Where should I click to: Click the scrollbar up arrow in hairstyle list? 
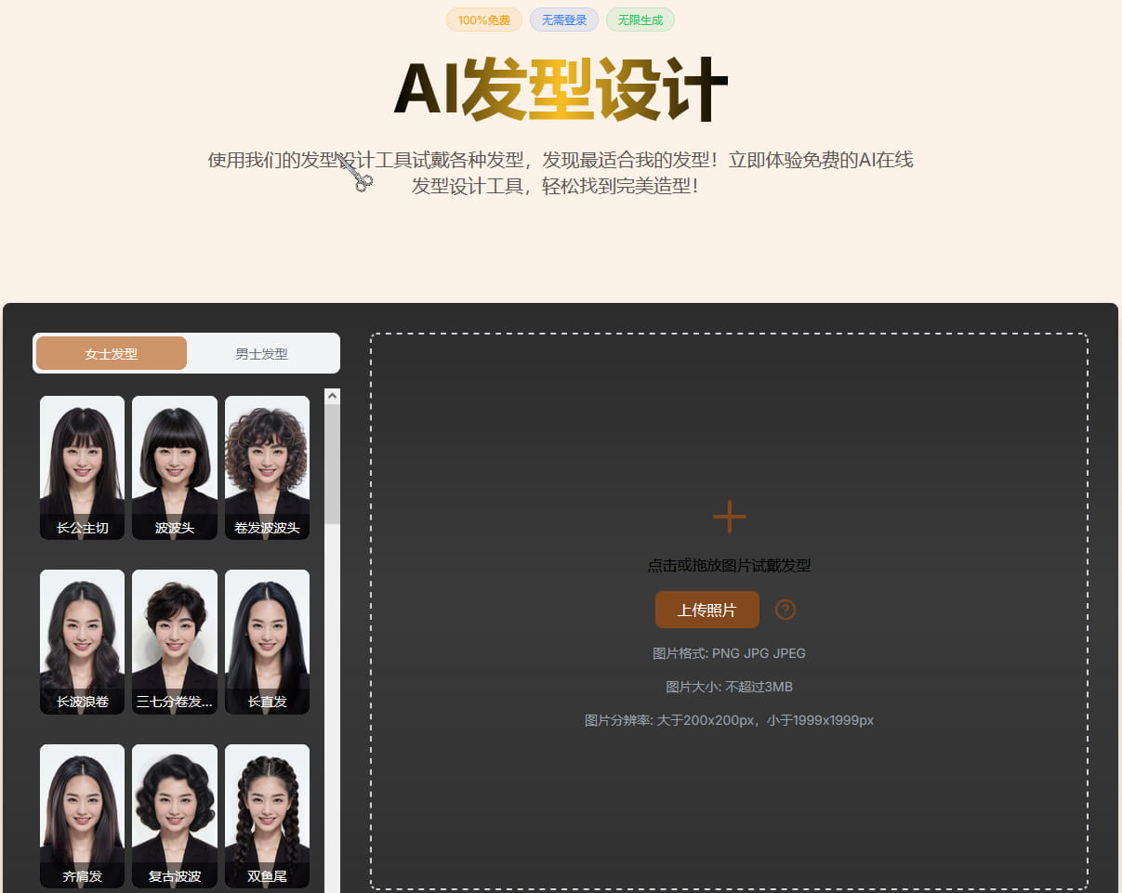pos(332,396)
